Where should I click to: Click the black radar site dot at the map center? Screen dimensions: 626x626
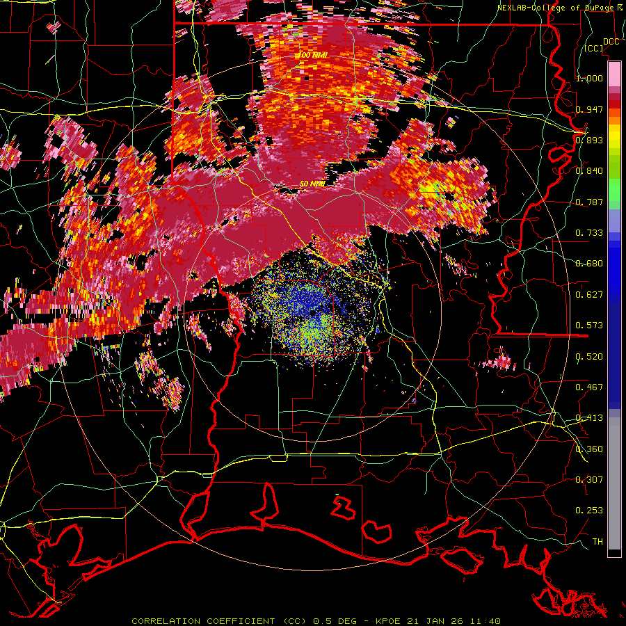(313, 314)
